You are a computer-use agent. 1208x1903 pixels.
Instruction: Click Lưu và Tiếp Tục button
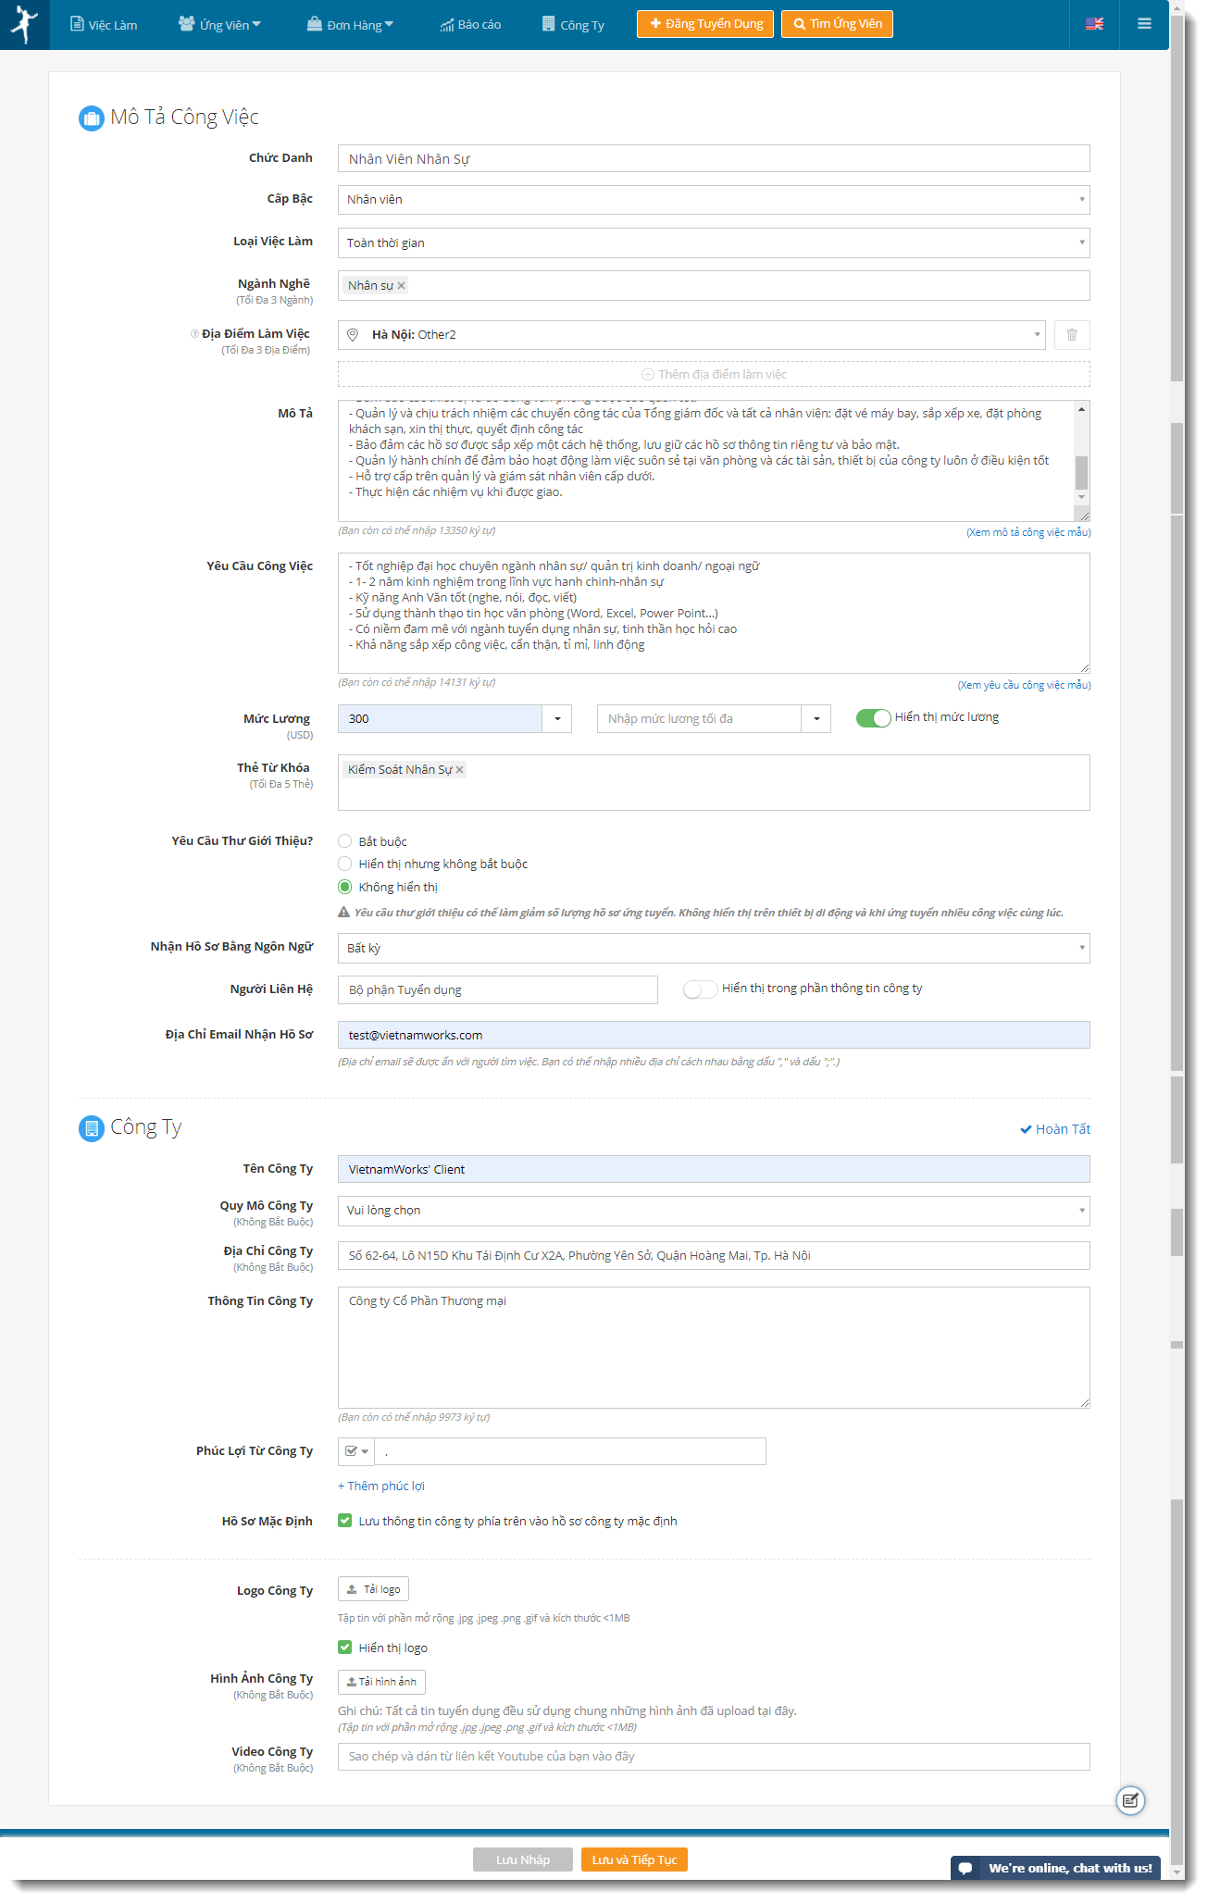click(x=634, y=1860)
